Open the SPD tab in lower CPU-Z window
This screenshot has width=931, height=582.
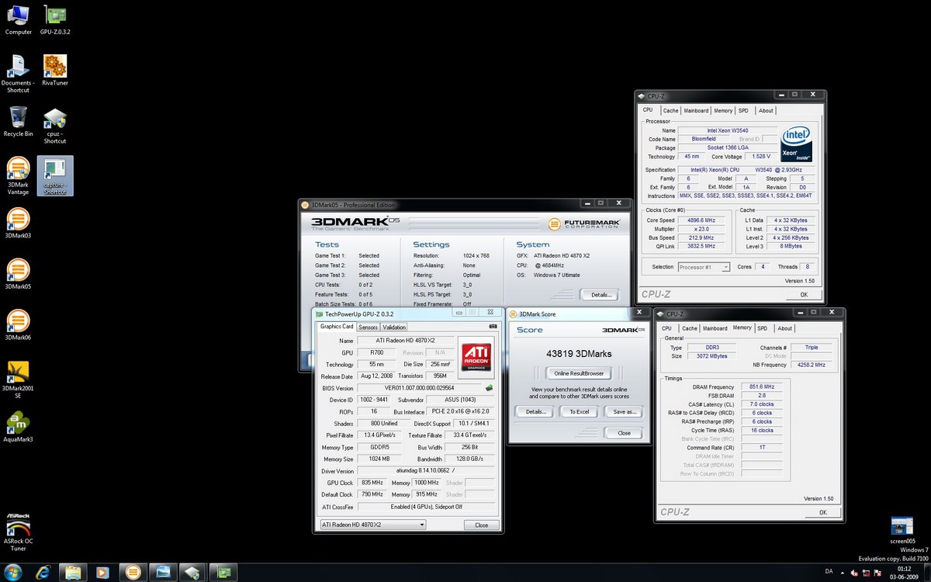coord(762,328)
